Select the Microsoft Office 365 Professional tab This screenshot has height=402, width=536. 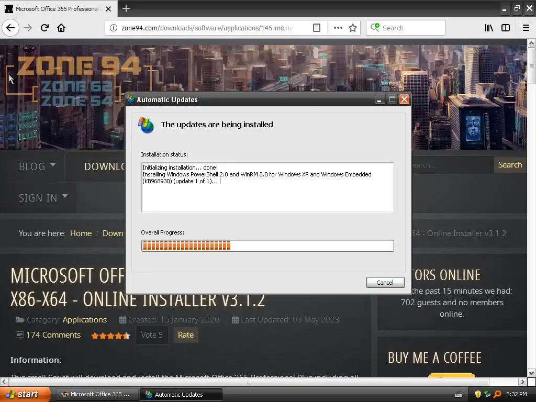tap(58, 9)
